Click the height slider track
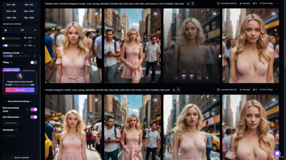 12,45
